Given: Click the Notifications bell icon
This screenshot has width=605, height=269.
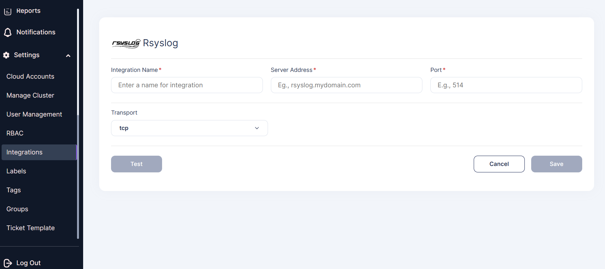Looking at the screenshot, I should pos(8,32).
